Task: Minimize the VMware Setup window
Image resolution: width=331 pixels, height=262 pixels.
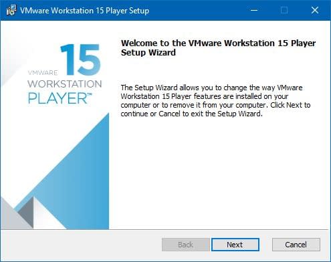Action: coord(254,10)
